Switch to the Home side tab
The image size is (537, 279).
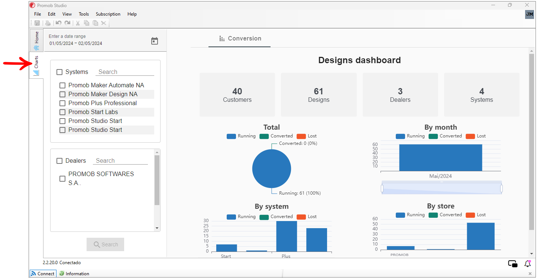(x=36, y=40)
